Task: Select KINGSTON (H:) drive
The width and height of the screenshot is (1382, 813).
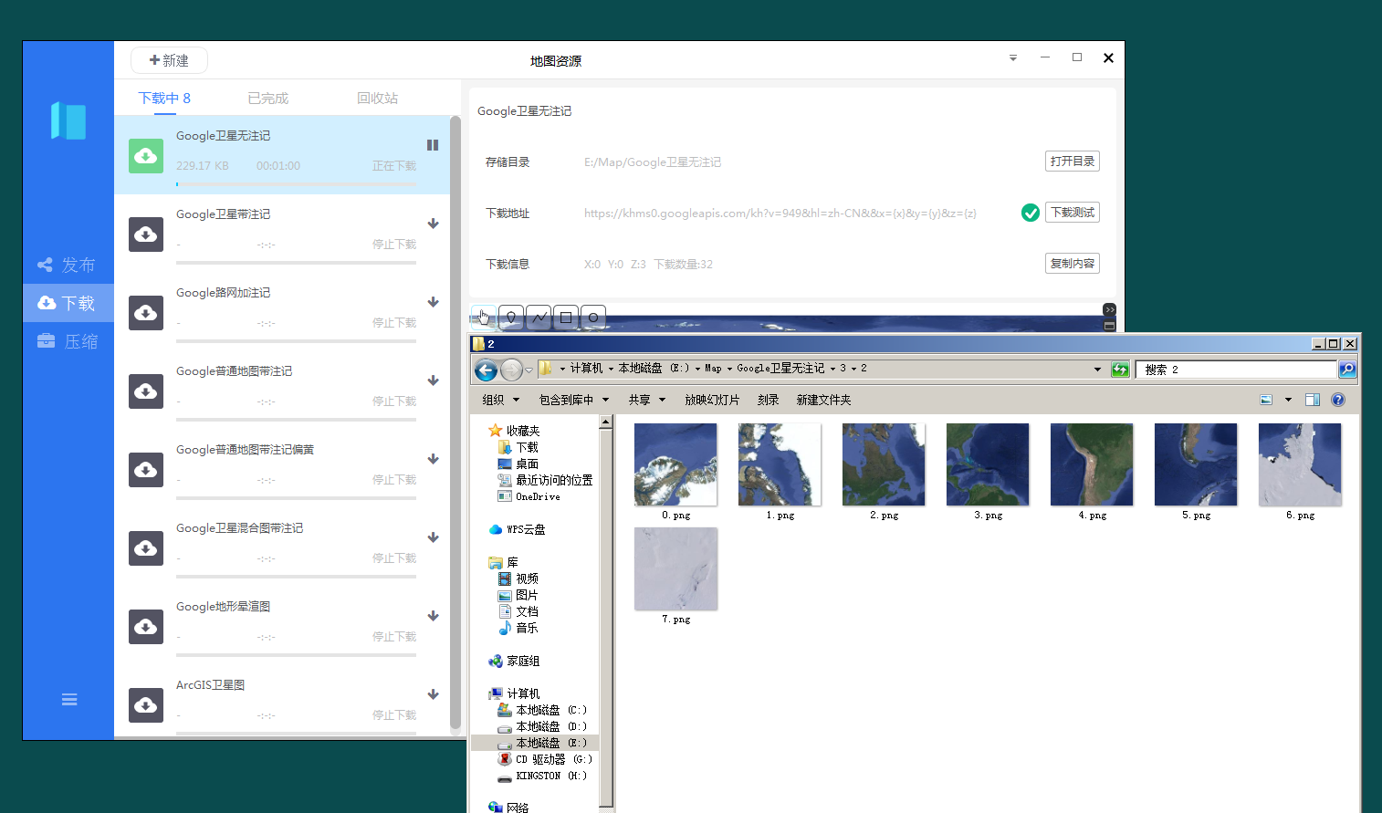Action: coord(542,776)
